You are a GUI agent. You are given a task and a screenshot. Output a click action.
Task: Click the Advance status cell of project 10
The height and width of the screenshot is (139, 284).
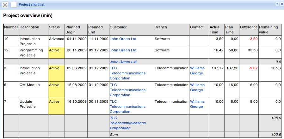click(x=56, y=39)
